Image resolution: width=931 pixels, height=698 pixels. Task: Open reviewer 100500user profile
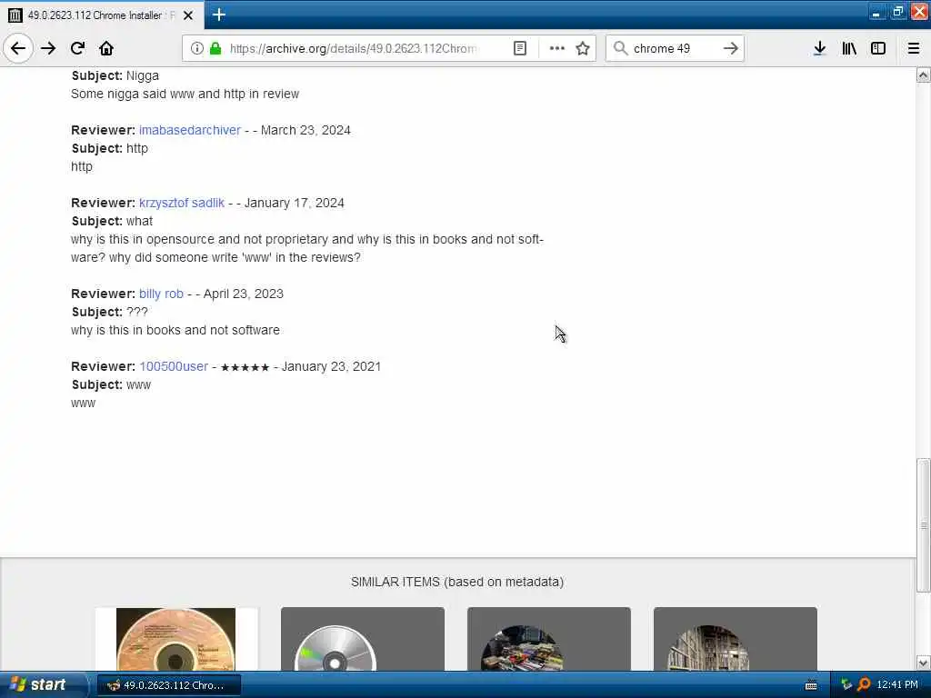pos(174,366)
